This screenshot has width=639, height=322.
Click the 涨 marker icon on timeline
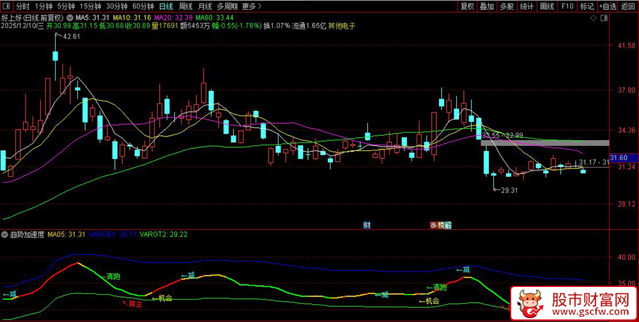click(434, 224)
